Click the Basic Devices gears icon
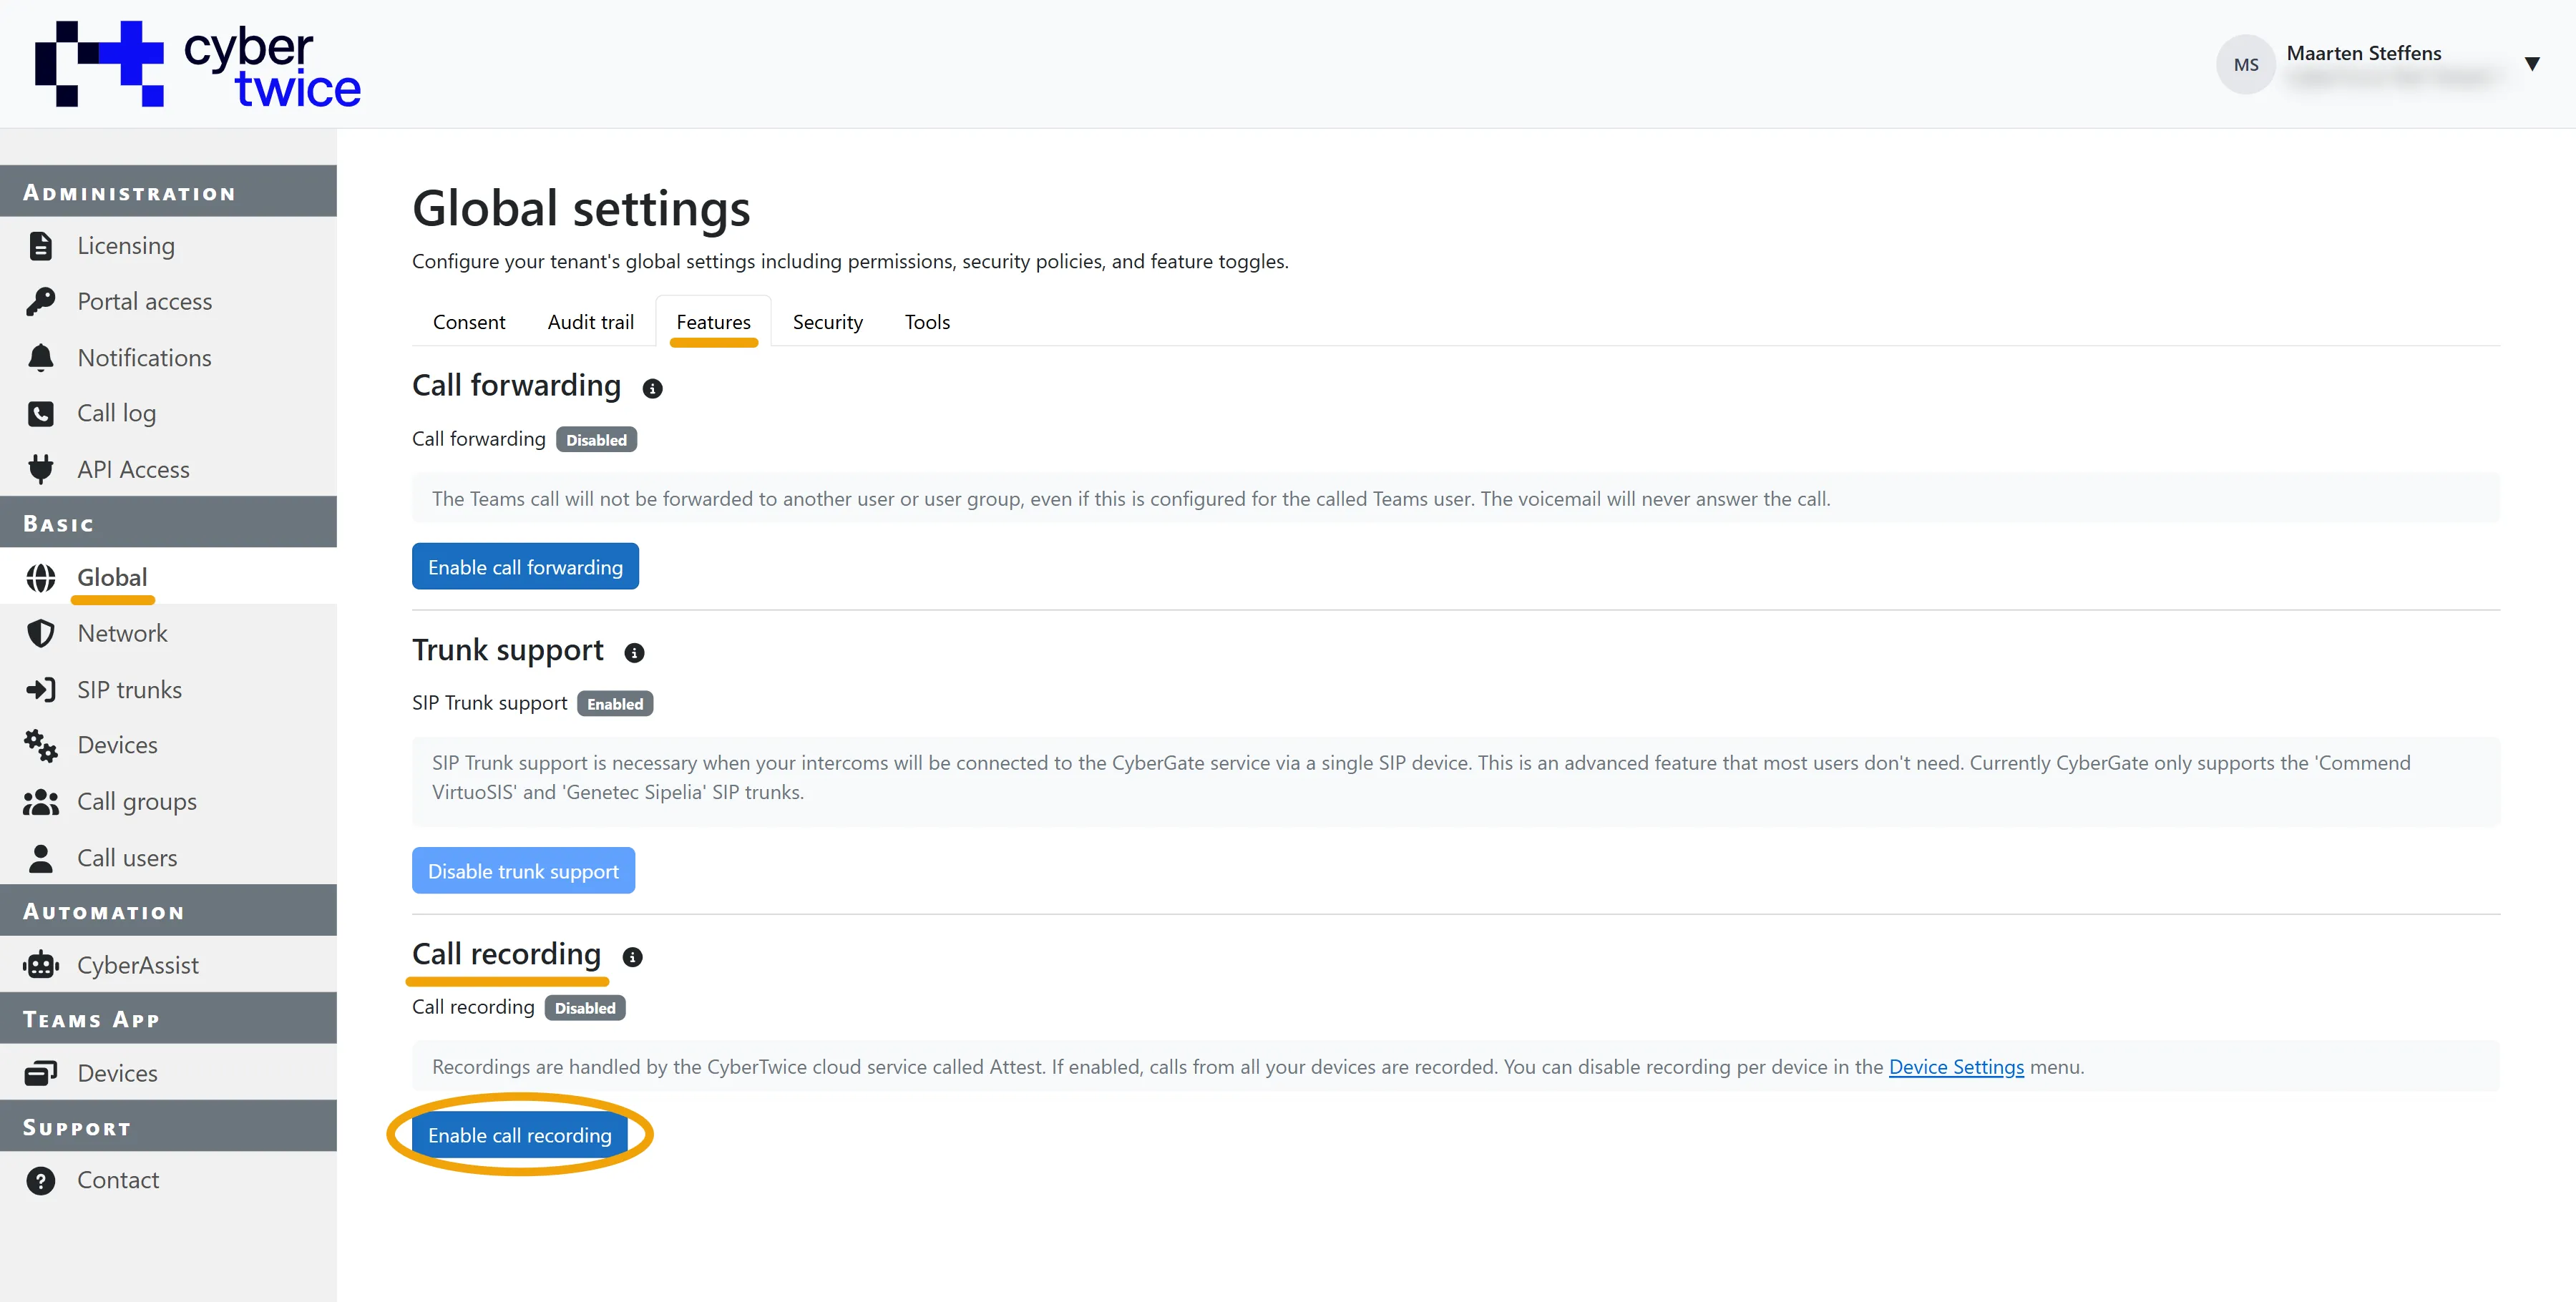Viewport: 2576px width, 1302px height. [x=41, y=746]
